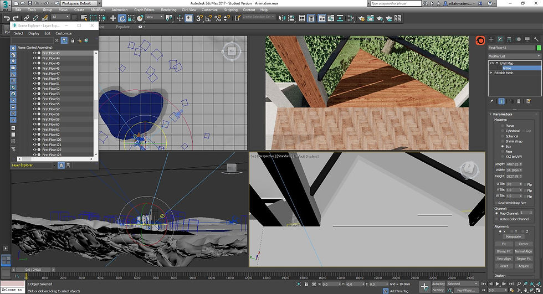The height and width of the screenshot is (294, 543).
Task: Open the Utilities wrench panel icon
Action: click(536, 39)
